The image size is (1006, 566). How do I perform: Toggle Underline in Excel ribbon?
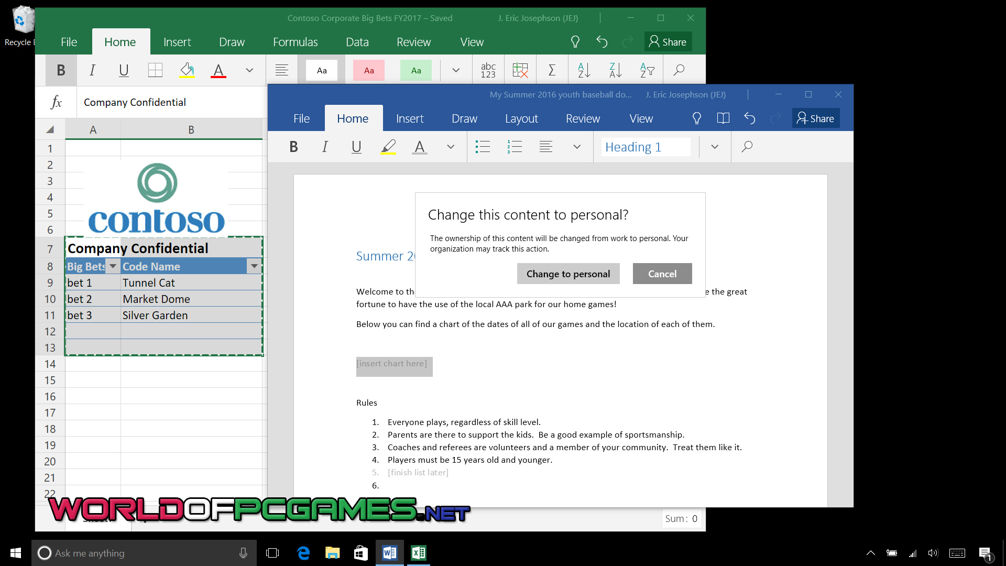[x=124, y=70]
